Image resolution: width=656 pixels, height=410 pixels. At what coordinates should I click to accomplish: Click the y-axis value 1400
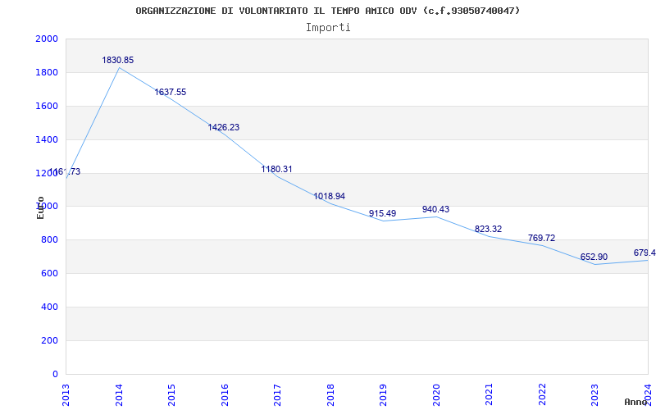[x=47, y=139]
